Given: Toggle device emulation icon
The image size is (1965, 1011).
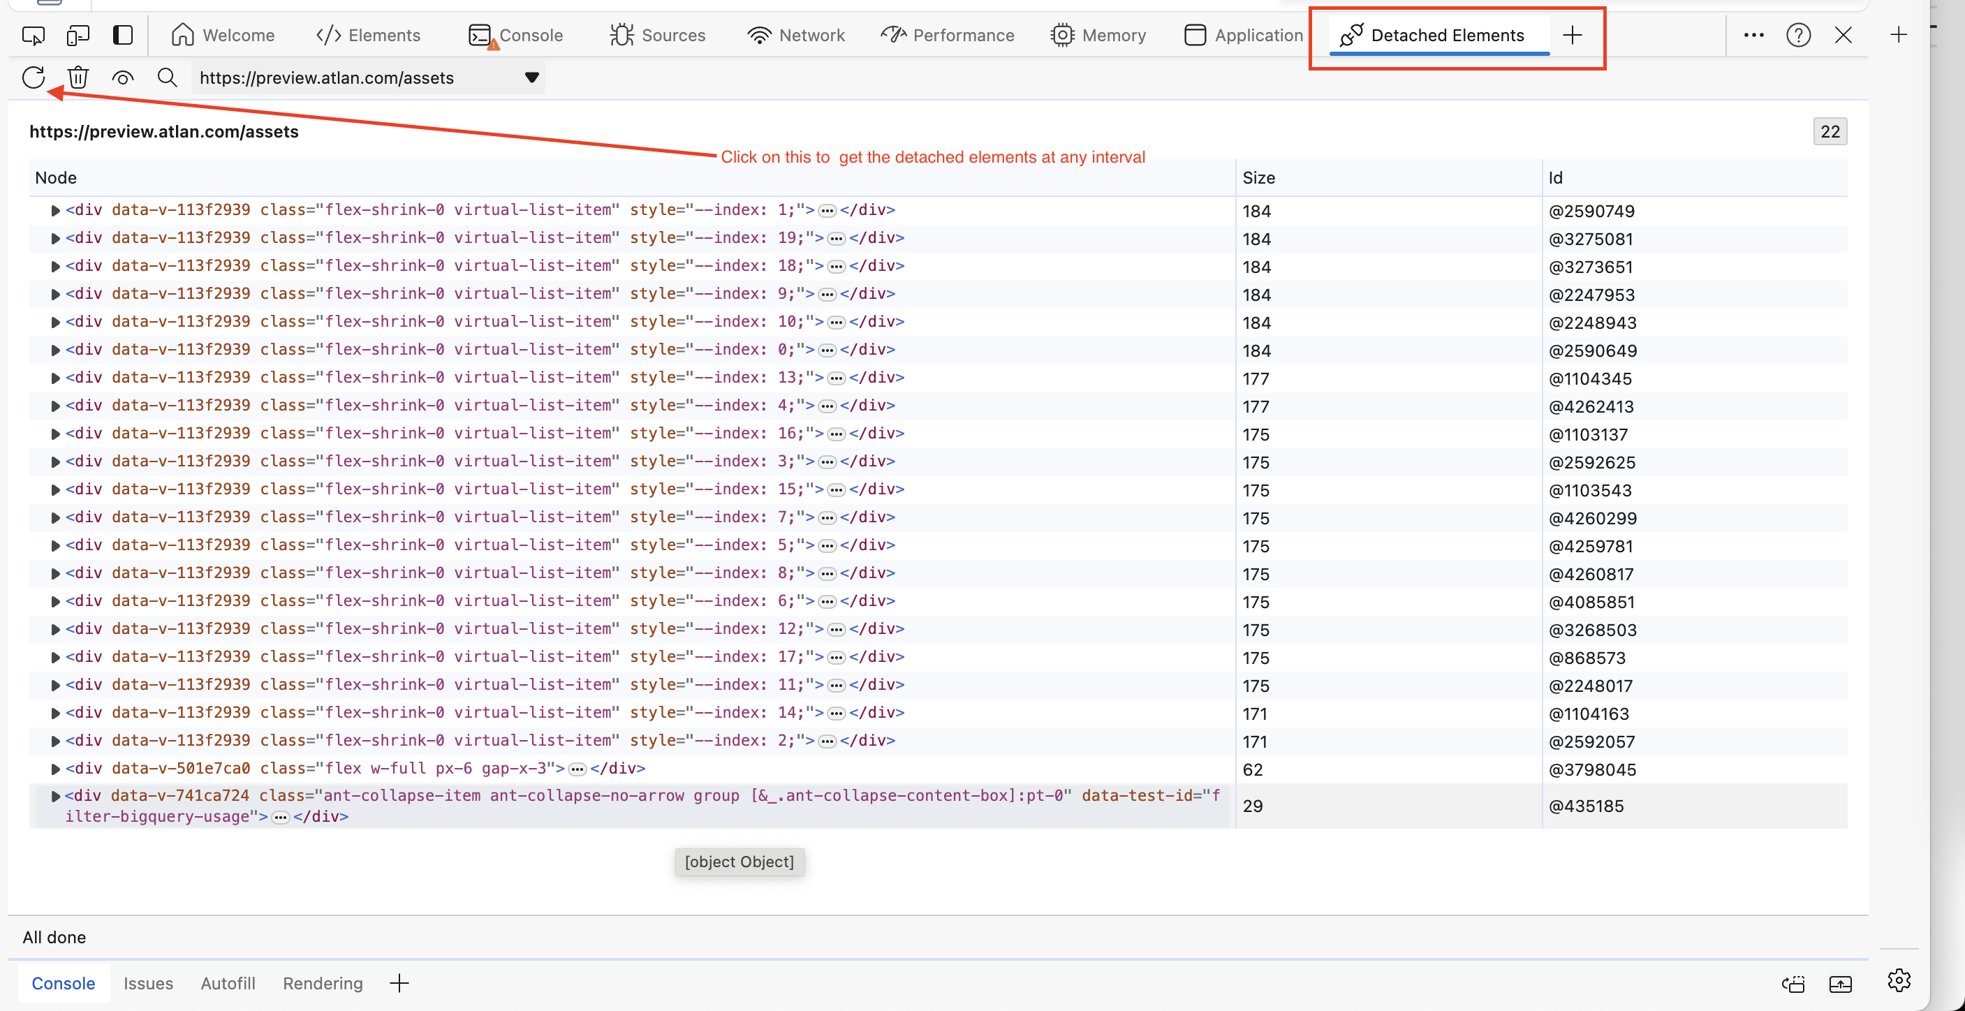Looking at the screenshot, I should point(78,35).
